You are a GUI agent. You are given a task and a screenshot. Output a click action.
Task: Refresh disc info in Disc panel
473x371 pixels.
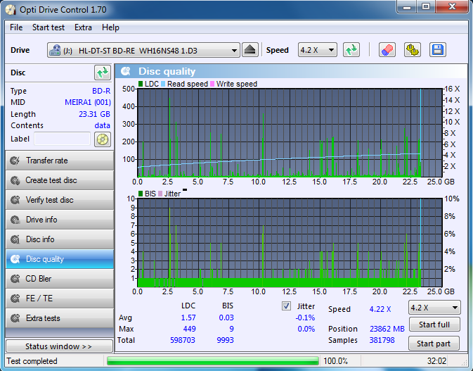tap(103, 73)
